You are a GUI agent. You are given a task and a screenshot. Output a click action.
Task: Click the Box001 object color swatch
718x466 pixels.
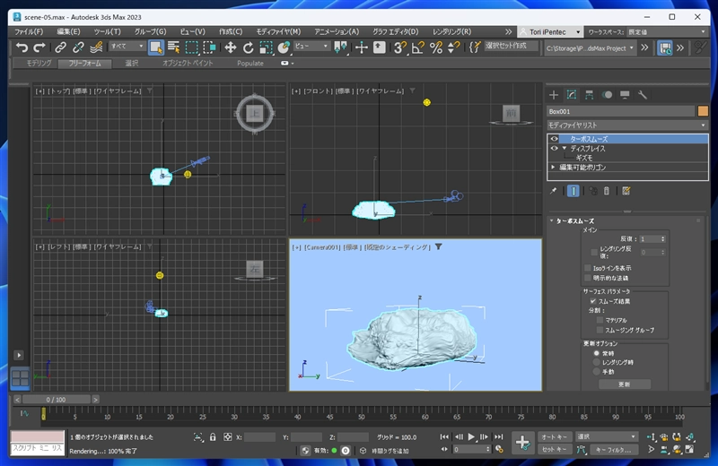[703, 111]
